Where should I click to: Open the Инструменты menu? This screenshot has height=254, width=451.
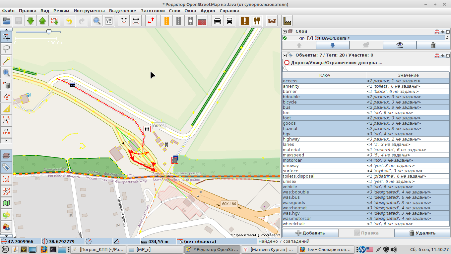point(89,11)
